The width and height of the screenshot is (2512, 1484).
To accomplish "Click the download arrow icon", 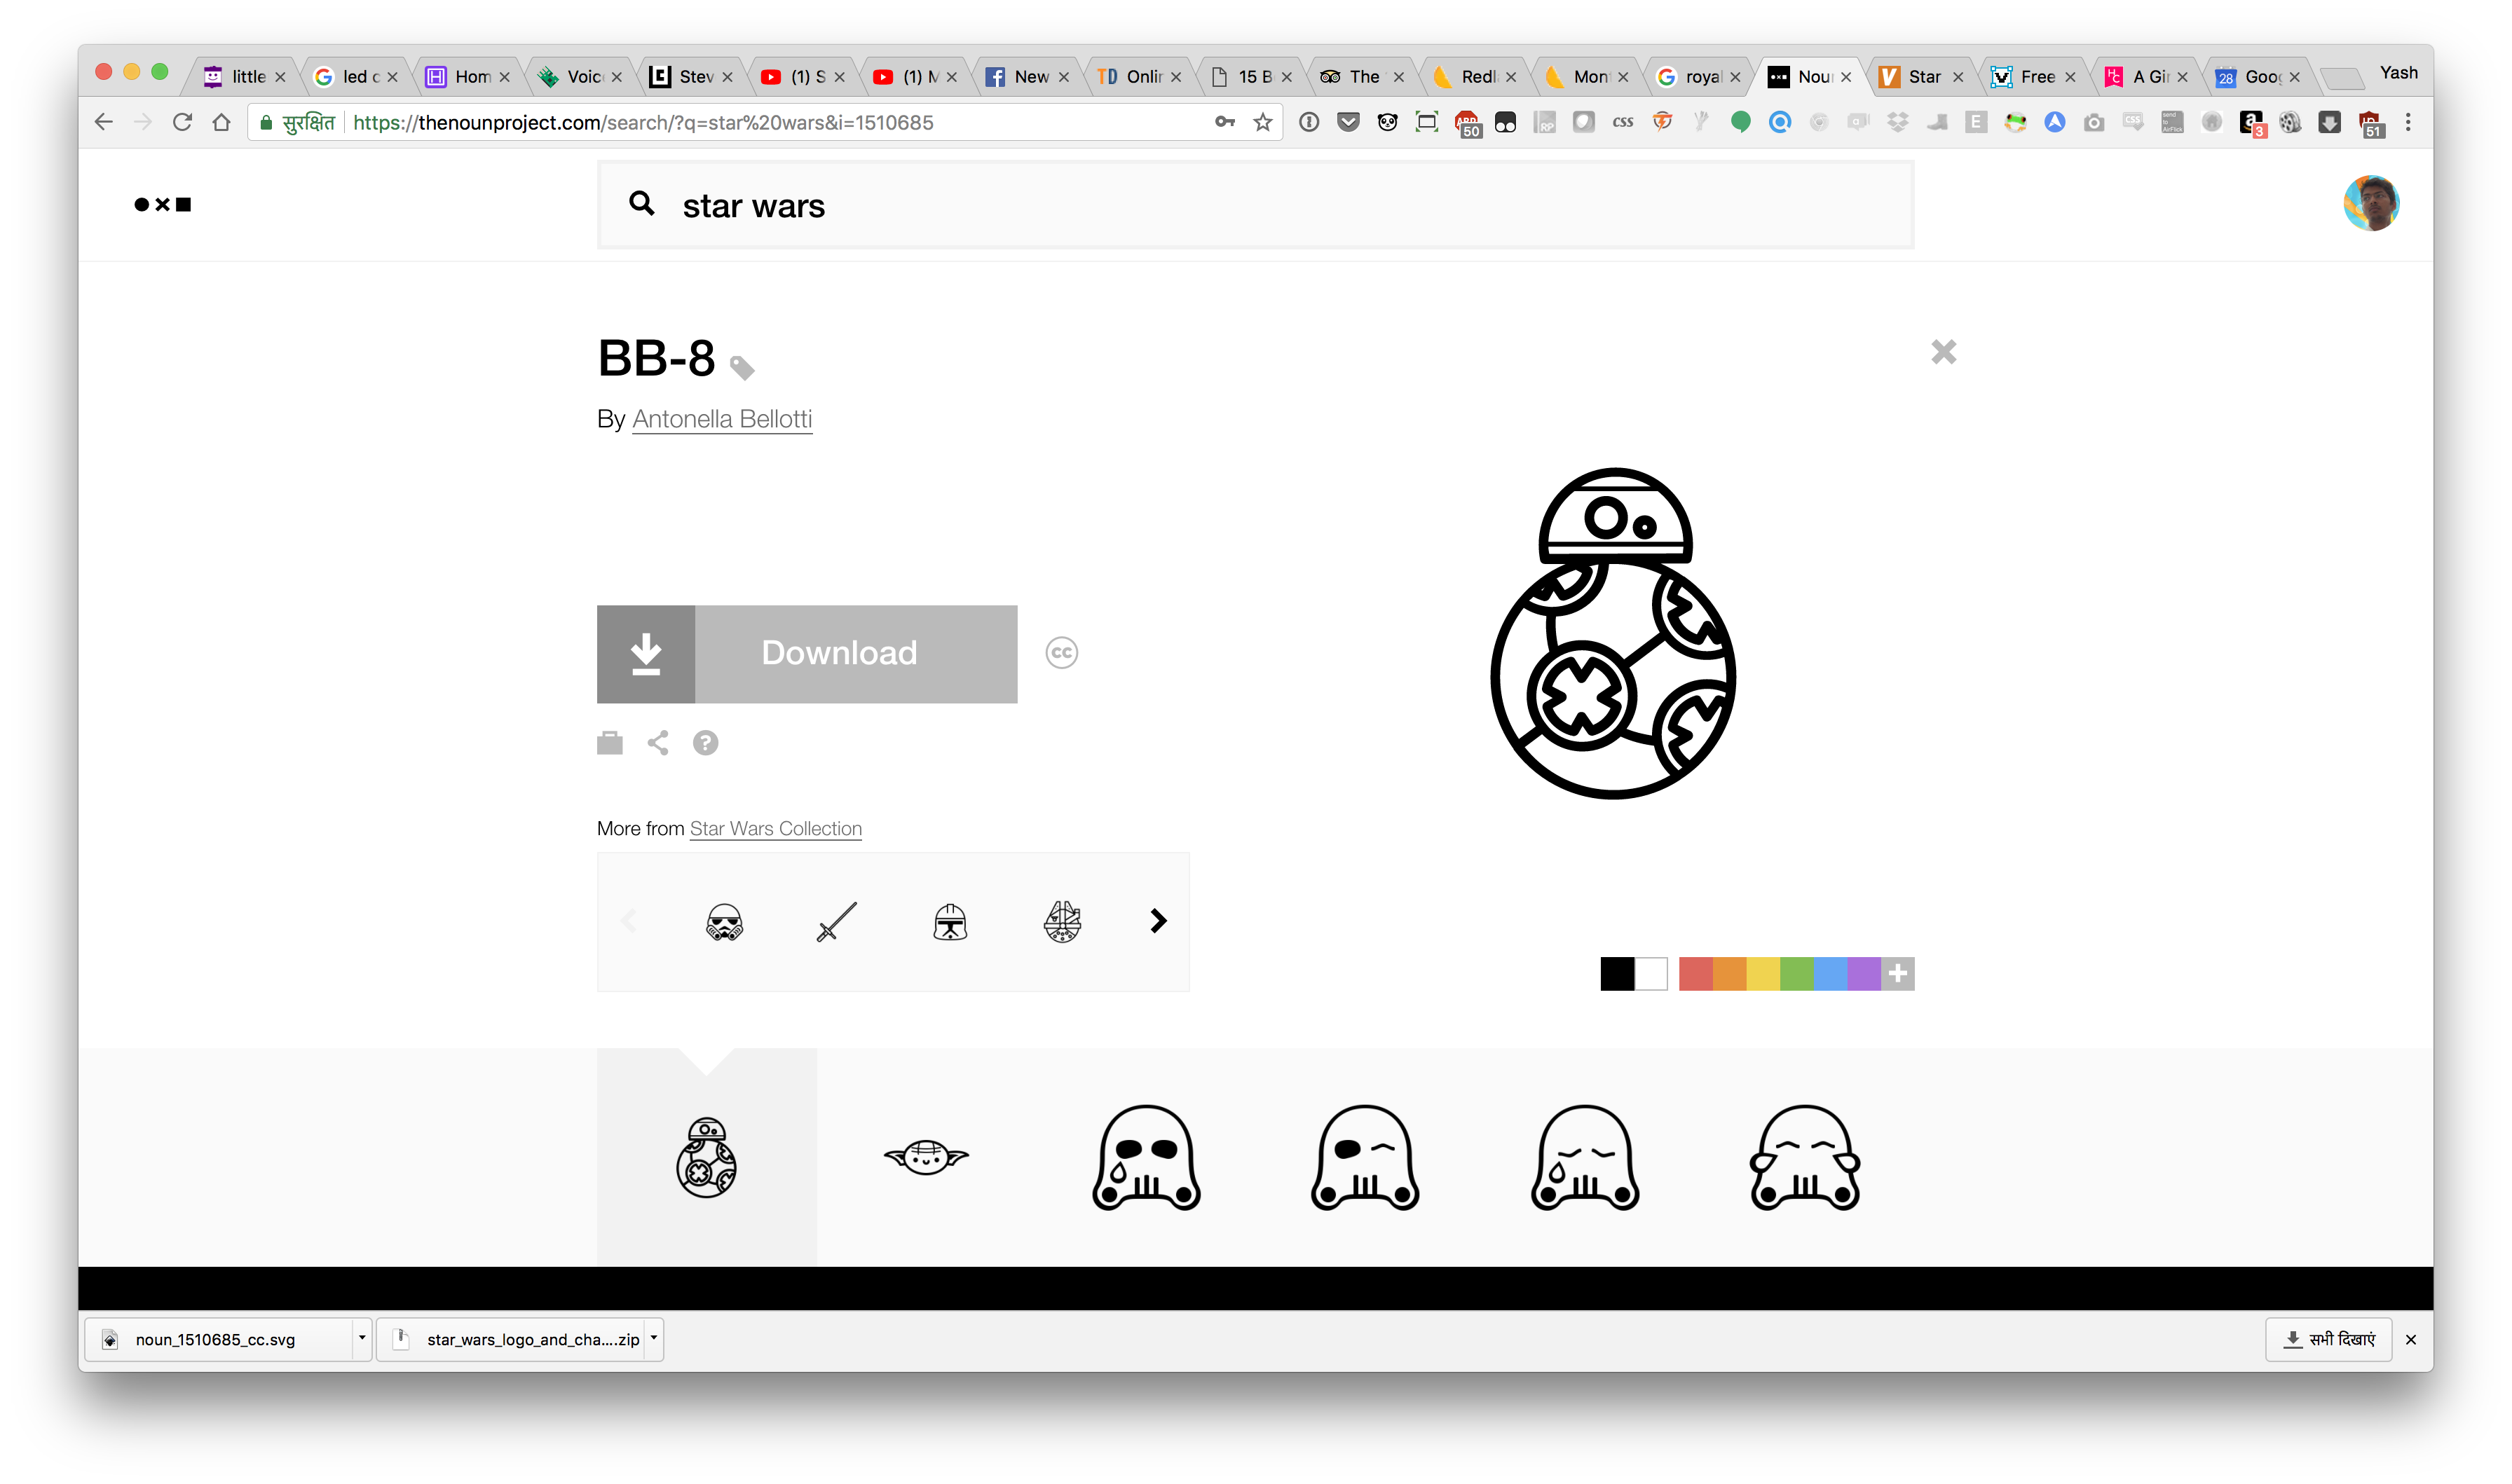I will point(646,653).
